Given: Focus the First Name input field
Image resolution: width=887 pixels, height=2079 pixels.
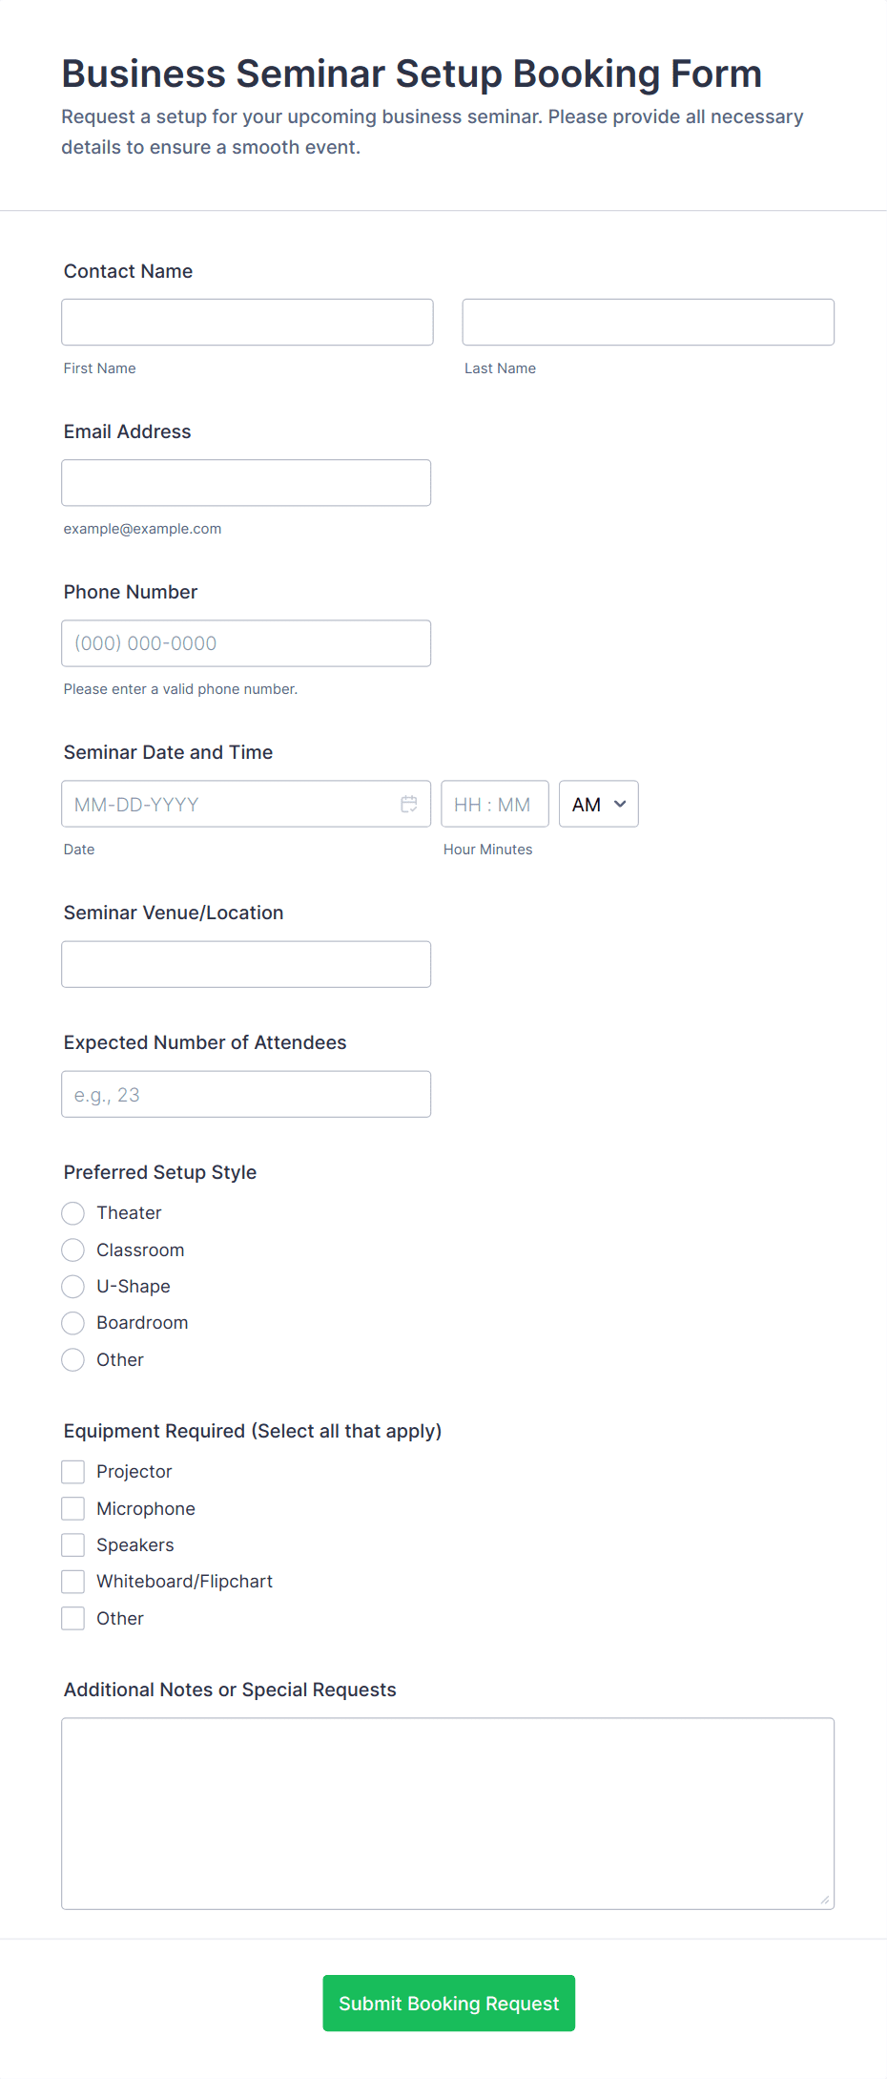Looking at the screenshot, I should [247, 322].
